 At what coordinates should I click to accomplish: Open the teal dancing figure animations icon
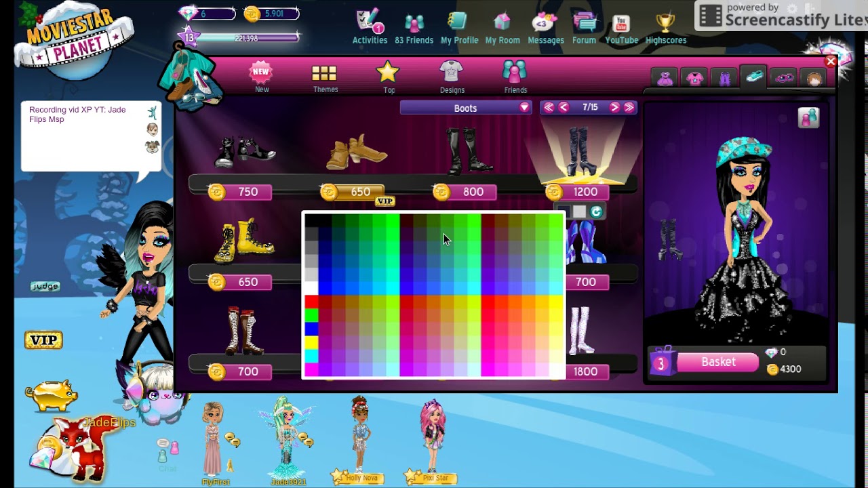(152, 112)
